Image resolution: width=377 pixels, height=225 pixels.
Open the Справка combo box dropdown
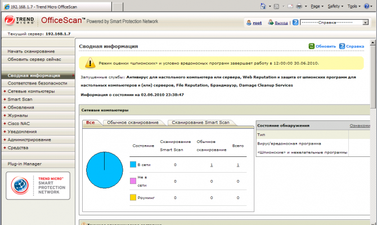365,22
